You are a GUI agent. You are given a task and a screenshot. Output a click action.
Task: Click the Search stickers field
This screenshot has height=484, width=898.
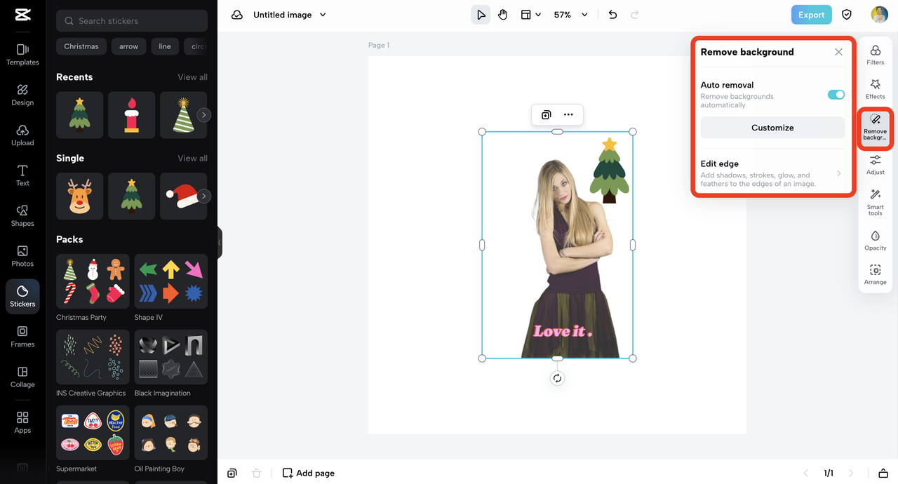point(132,21)
